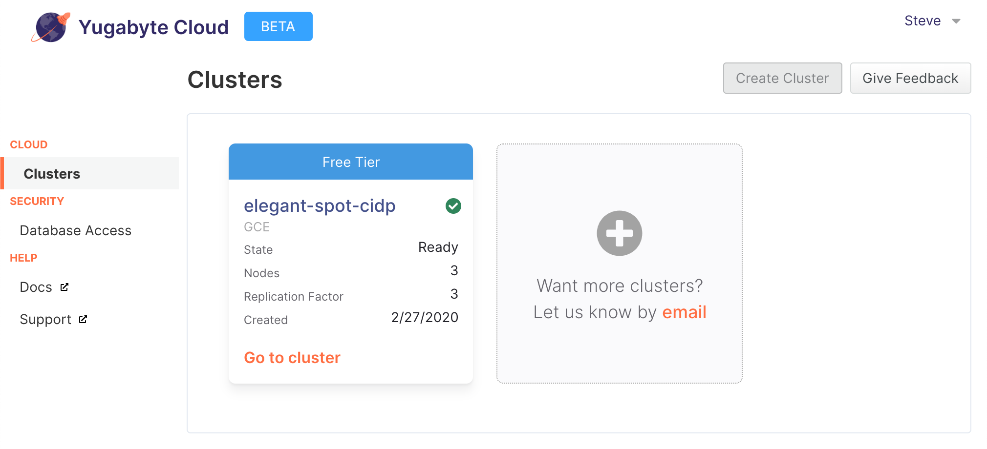Open Database Access in sidebar

point(76,230)
